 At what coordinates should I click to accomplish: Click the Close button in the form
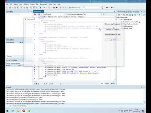pos(113,40)
